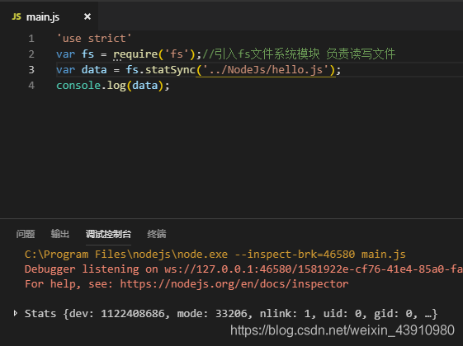The width and height of the screenshot is (463, 346).
Task: Select the 调试控制台 (Debug Console) tab
Action: 108,234
